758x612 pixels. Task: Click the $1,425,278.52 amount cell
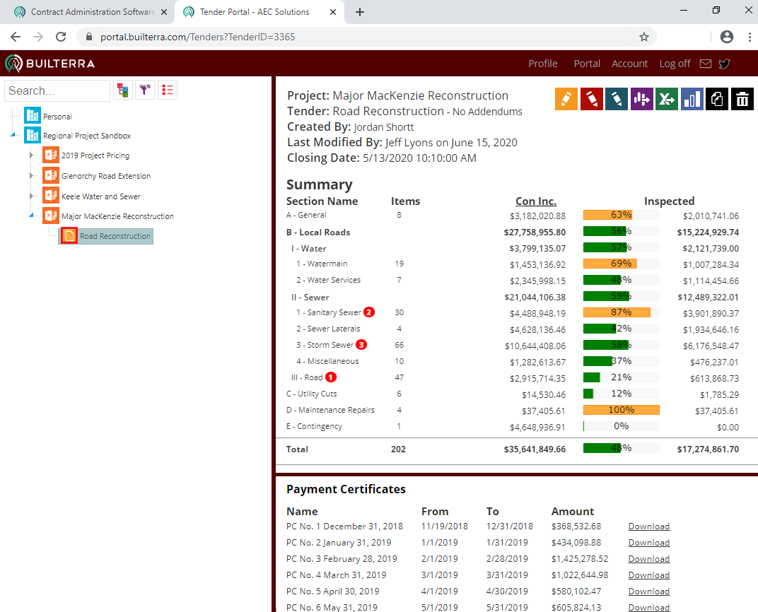(x=580, y=559)
